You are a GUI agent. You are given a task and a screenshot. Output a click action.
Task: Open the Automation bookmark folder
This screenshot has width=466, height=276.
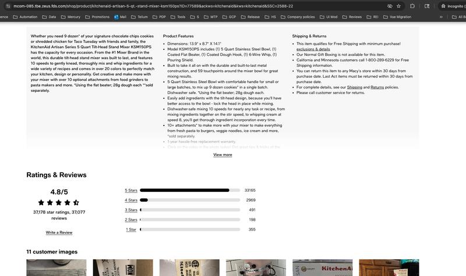coord(24,17)
